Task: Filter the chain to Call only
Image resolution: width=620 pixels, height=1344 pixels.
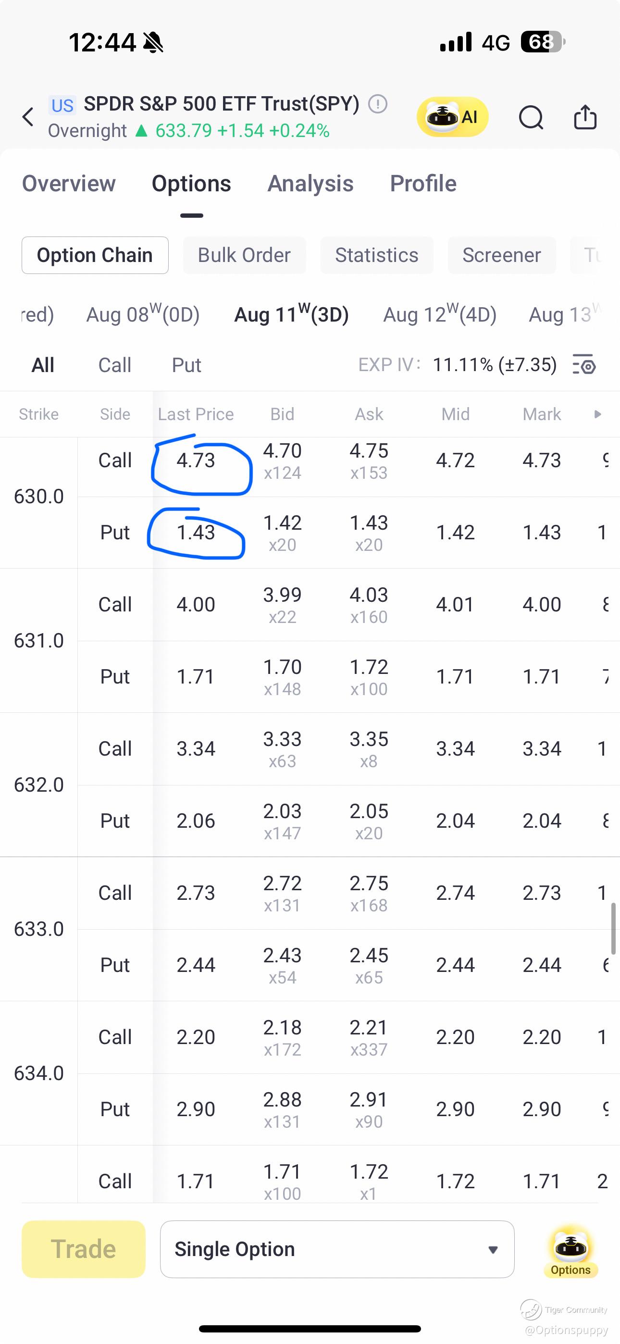Action: [115, 365]
